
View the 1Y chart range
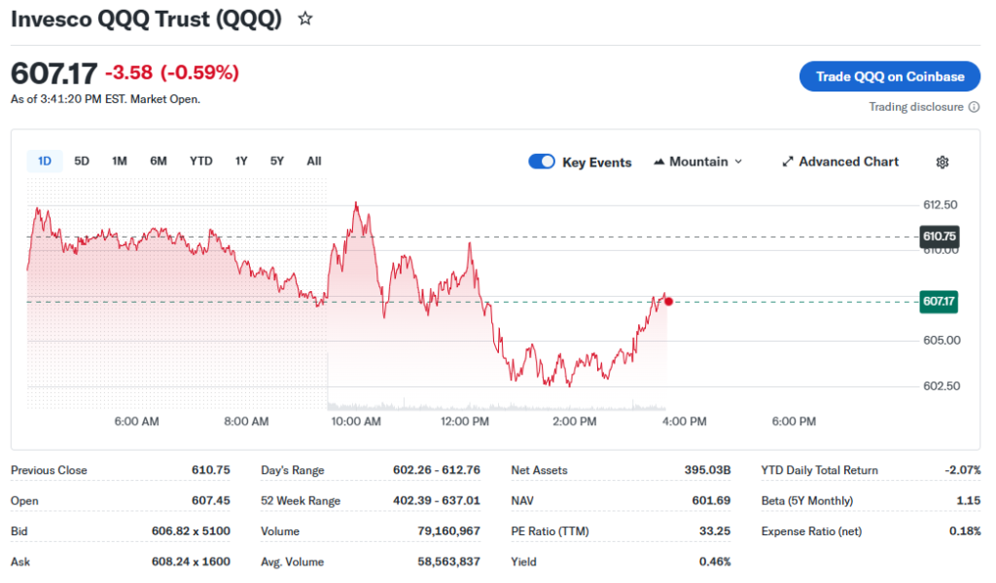coord(241,161)
